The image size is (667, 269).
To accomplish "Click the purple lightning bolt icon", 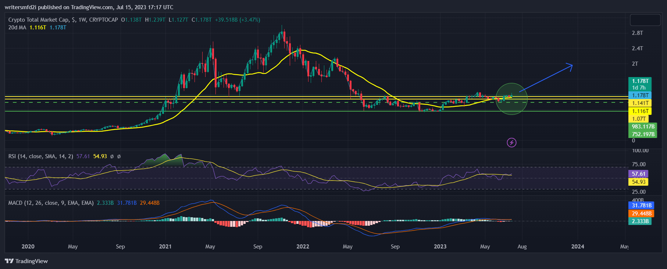I will tap(511, 142).
